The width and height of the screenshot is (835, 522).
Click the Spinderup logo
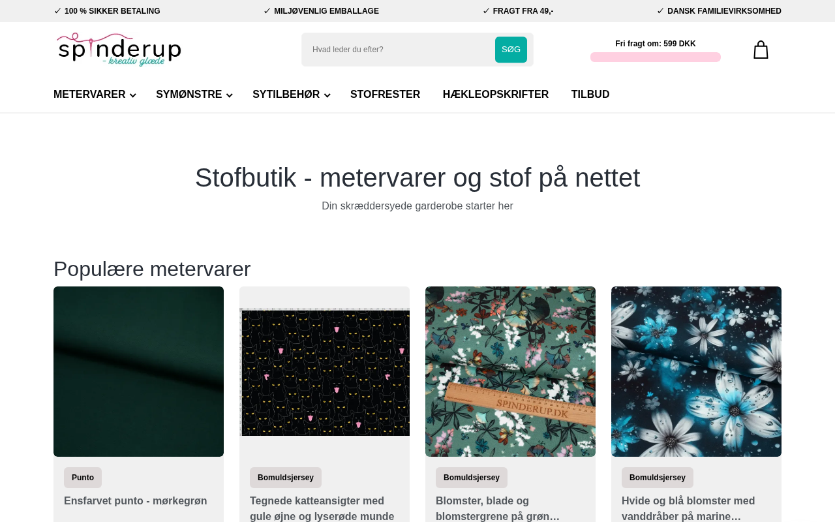pyautogui.click(x=119, y=50)
